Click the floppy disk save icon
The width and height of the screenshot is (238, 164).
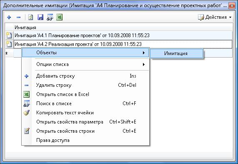point(40,18)
